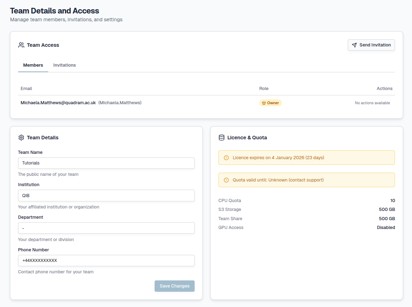412x307 pixels.
Task: Focus the Team Name input field
Action: tap(106, 163)
